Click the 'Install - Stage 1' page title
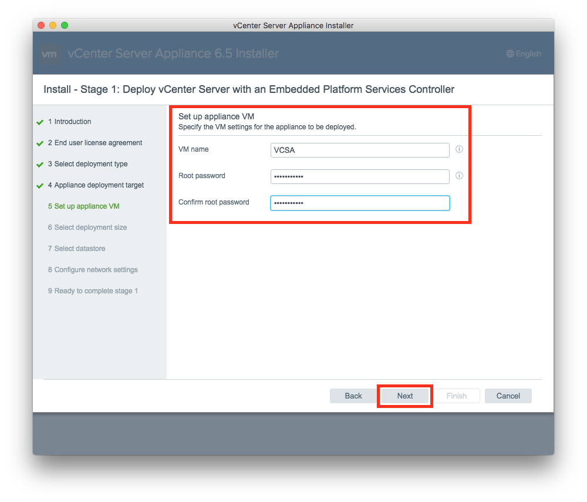587x502 pixels. [x=248, y=89]
